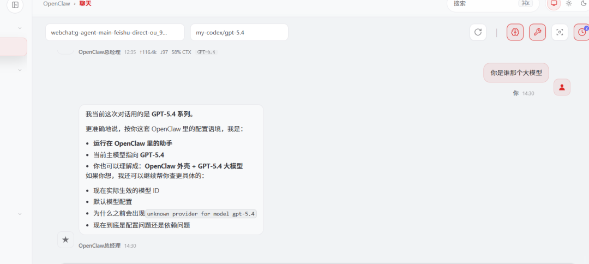Screen dimensions: 589x264
Task: Select the highlighted pink sidebar item
Action: 13,47
